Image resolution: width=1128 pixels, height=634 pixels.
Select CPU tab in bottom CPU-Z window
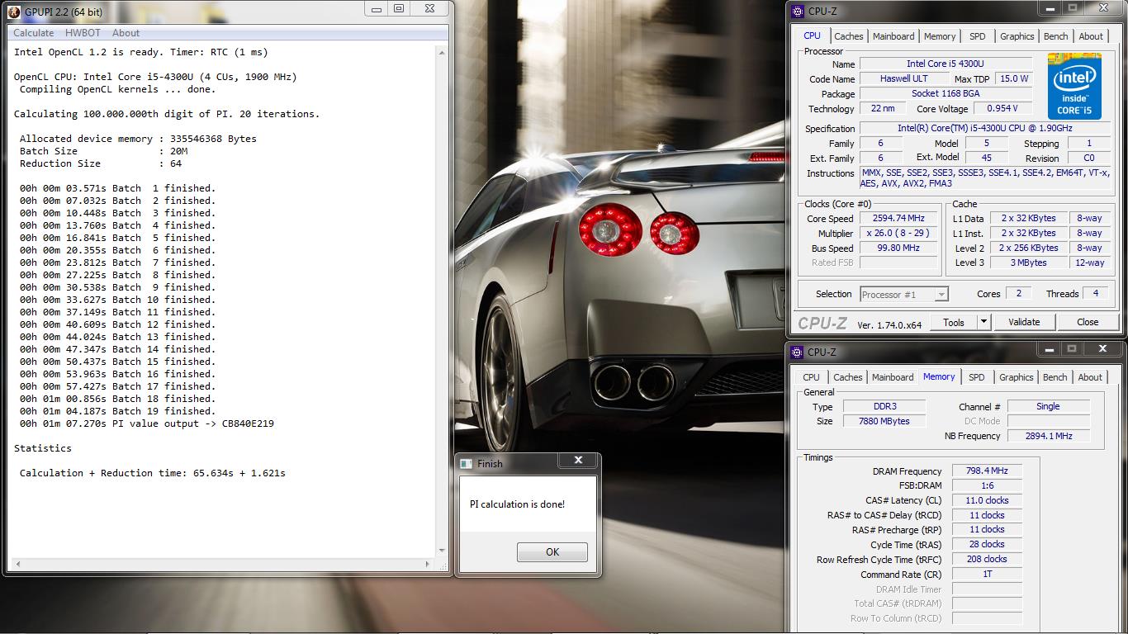click(812, 377)
